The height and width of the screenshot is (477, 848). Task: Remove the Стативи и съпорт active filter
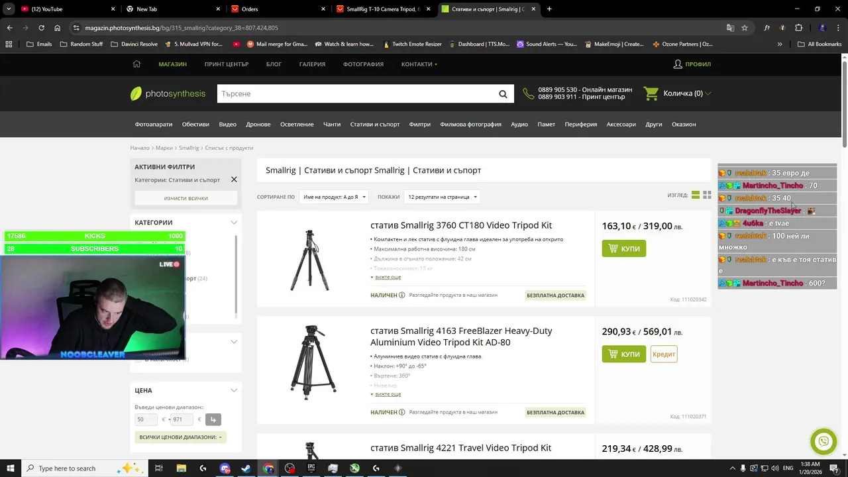(x=234, y=180)
